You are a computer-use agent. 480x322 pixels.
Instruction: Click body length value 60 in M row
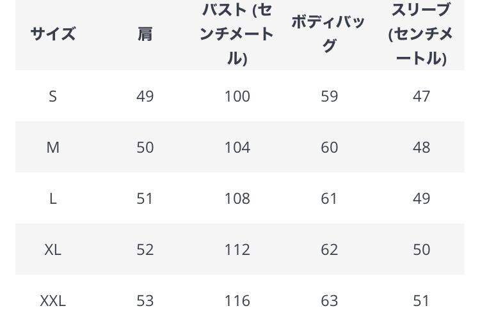click(x=329, y=147)
